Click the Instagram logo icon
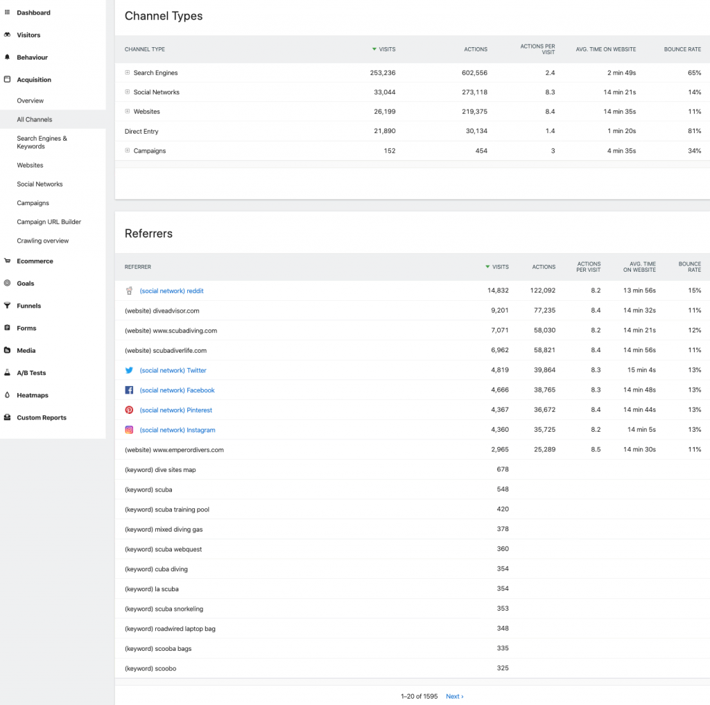 tap(129, 430)
